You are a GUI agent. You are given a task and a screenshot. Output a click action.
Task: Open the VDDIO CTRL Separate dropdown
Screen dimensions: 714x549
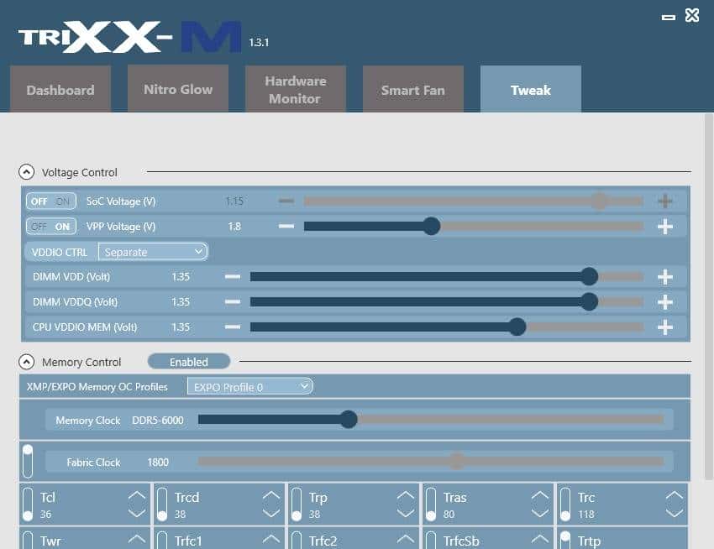(153, 252)
